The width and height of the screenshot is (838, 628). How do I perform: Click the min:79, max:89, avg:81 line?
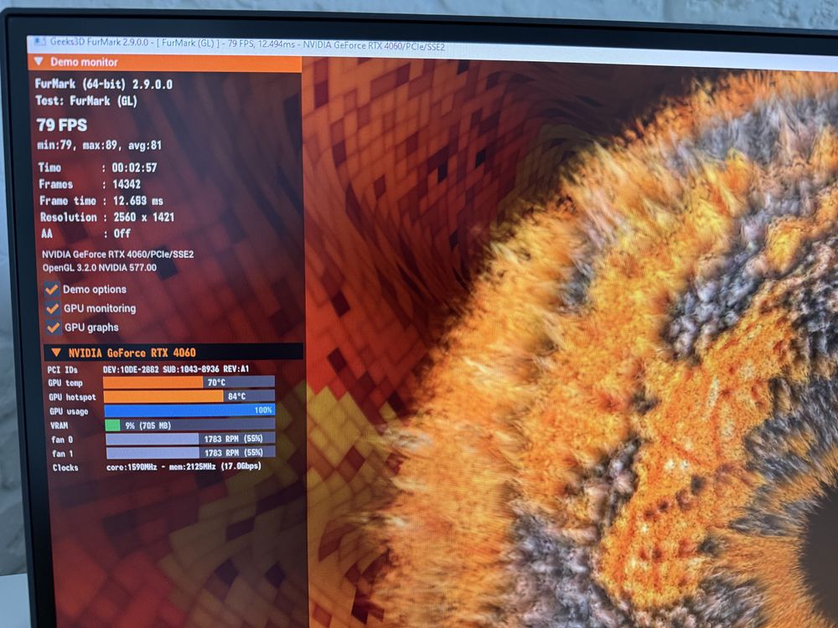[99, 145]
